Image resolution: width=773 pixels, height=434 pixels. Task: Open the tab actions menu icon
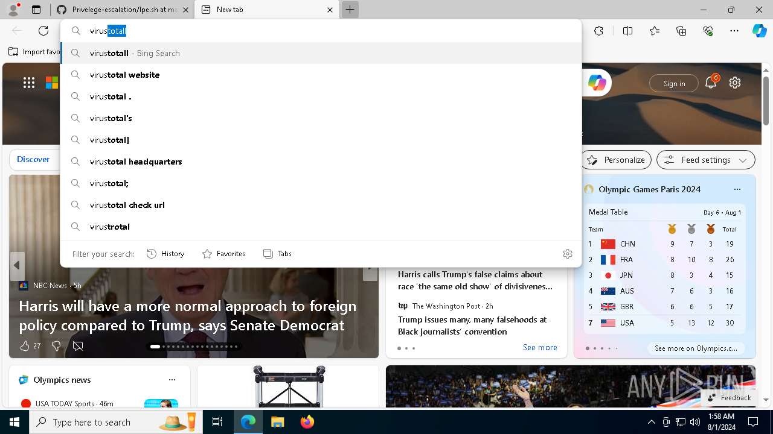(36, 10)
